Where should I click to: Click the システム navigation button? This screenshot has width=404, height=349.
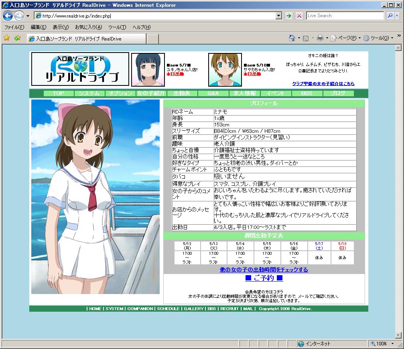(x=89, y=93)
